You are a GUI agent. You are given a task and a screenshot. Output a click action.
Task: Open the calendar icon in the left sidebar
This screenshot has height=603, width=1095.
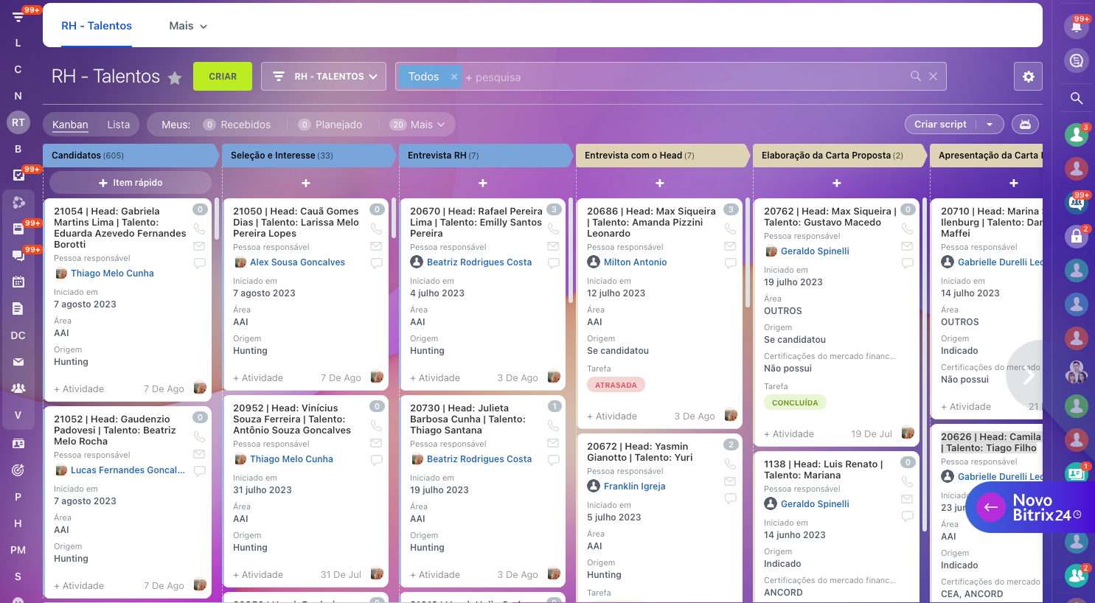18,282
